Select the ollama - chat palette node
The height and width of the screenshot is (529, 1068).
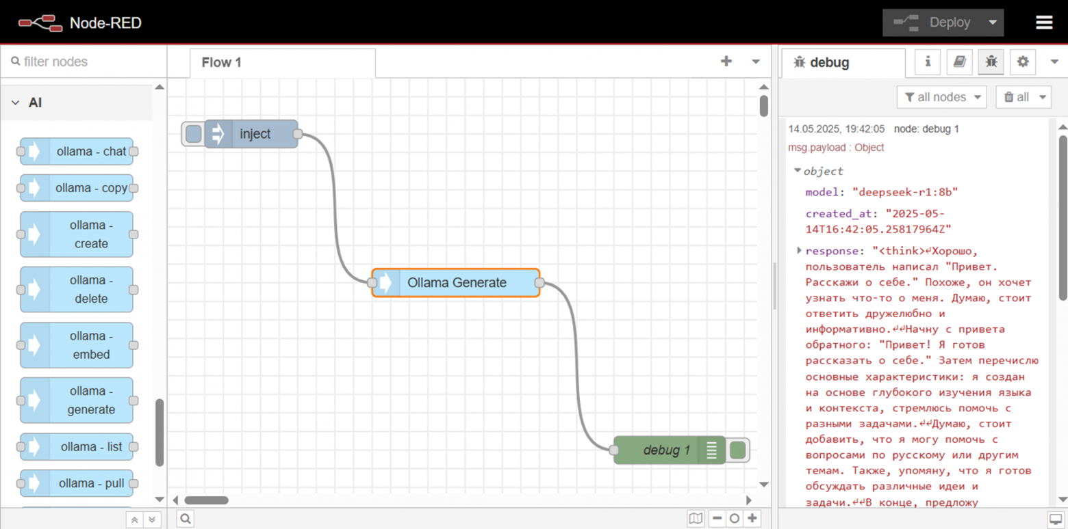tap(77, 152)
